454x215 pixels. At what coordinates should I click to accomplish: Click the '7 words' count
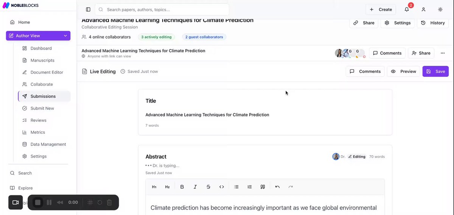click(x=152, y=125)
